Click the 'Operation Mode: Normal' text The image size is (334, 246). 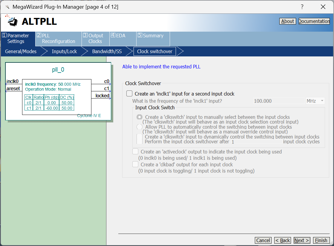point(48,89)
